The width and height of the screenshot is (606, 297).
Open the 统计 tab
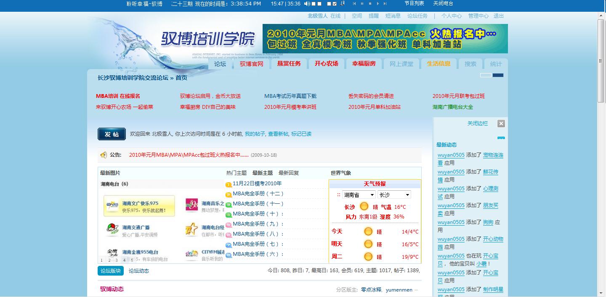(496, 64)
